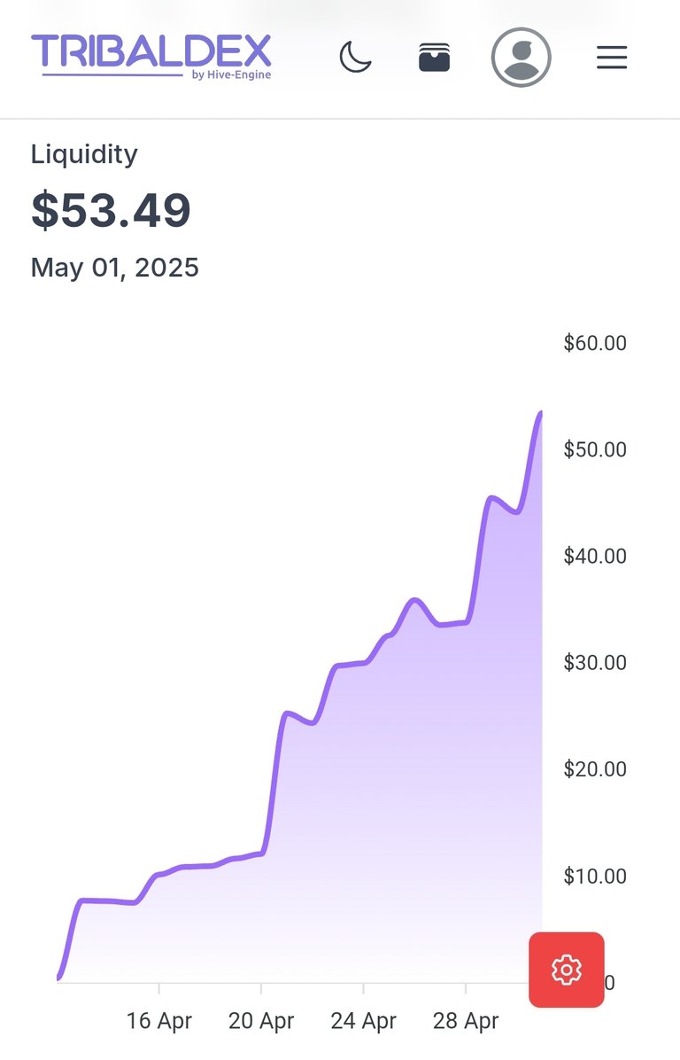
Task: Select the 20 Apr date label
Action: point(261,1020)
